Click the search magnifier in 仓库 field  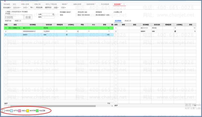[x=53, y=14]
